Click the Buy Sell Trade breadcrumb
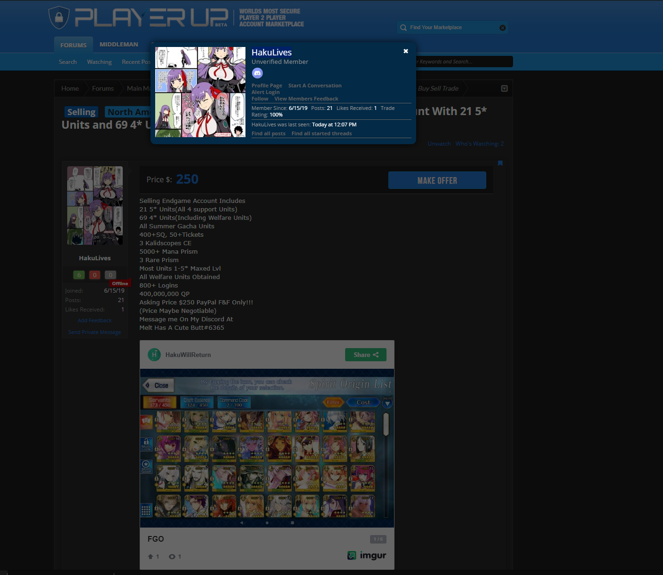The width and height of the screenshot is (663, 575). [438, 88]
